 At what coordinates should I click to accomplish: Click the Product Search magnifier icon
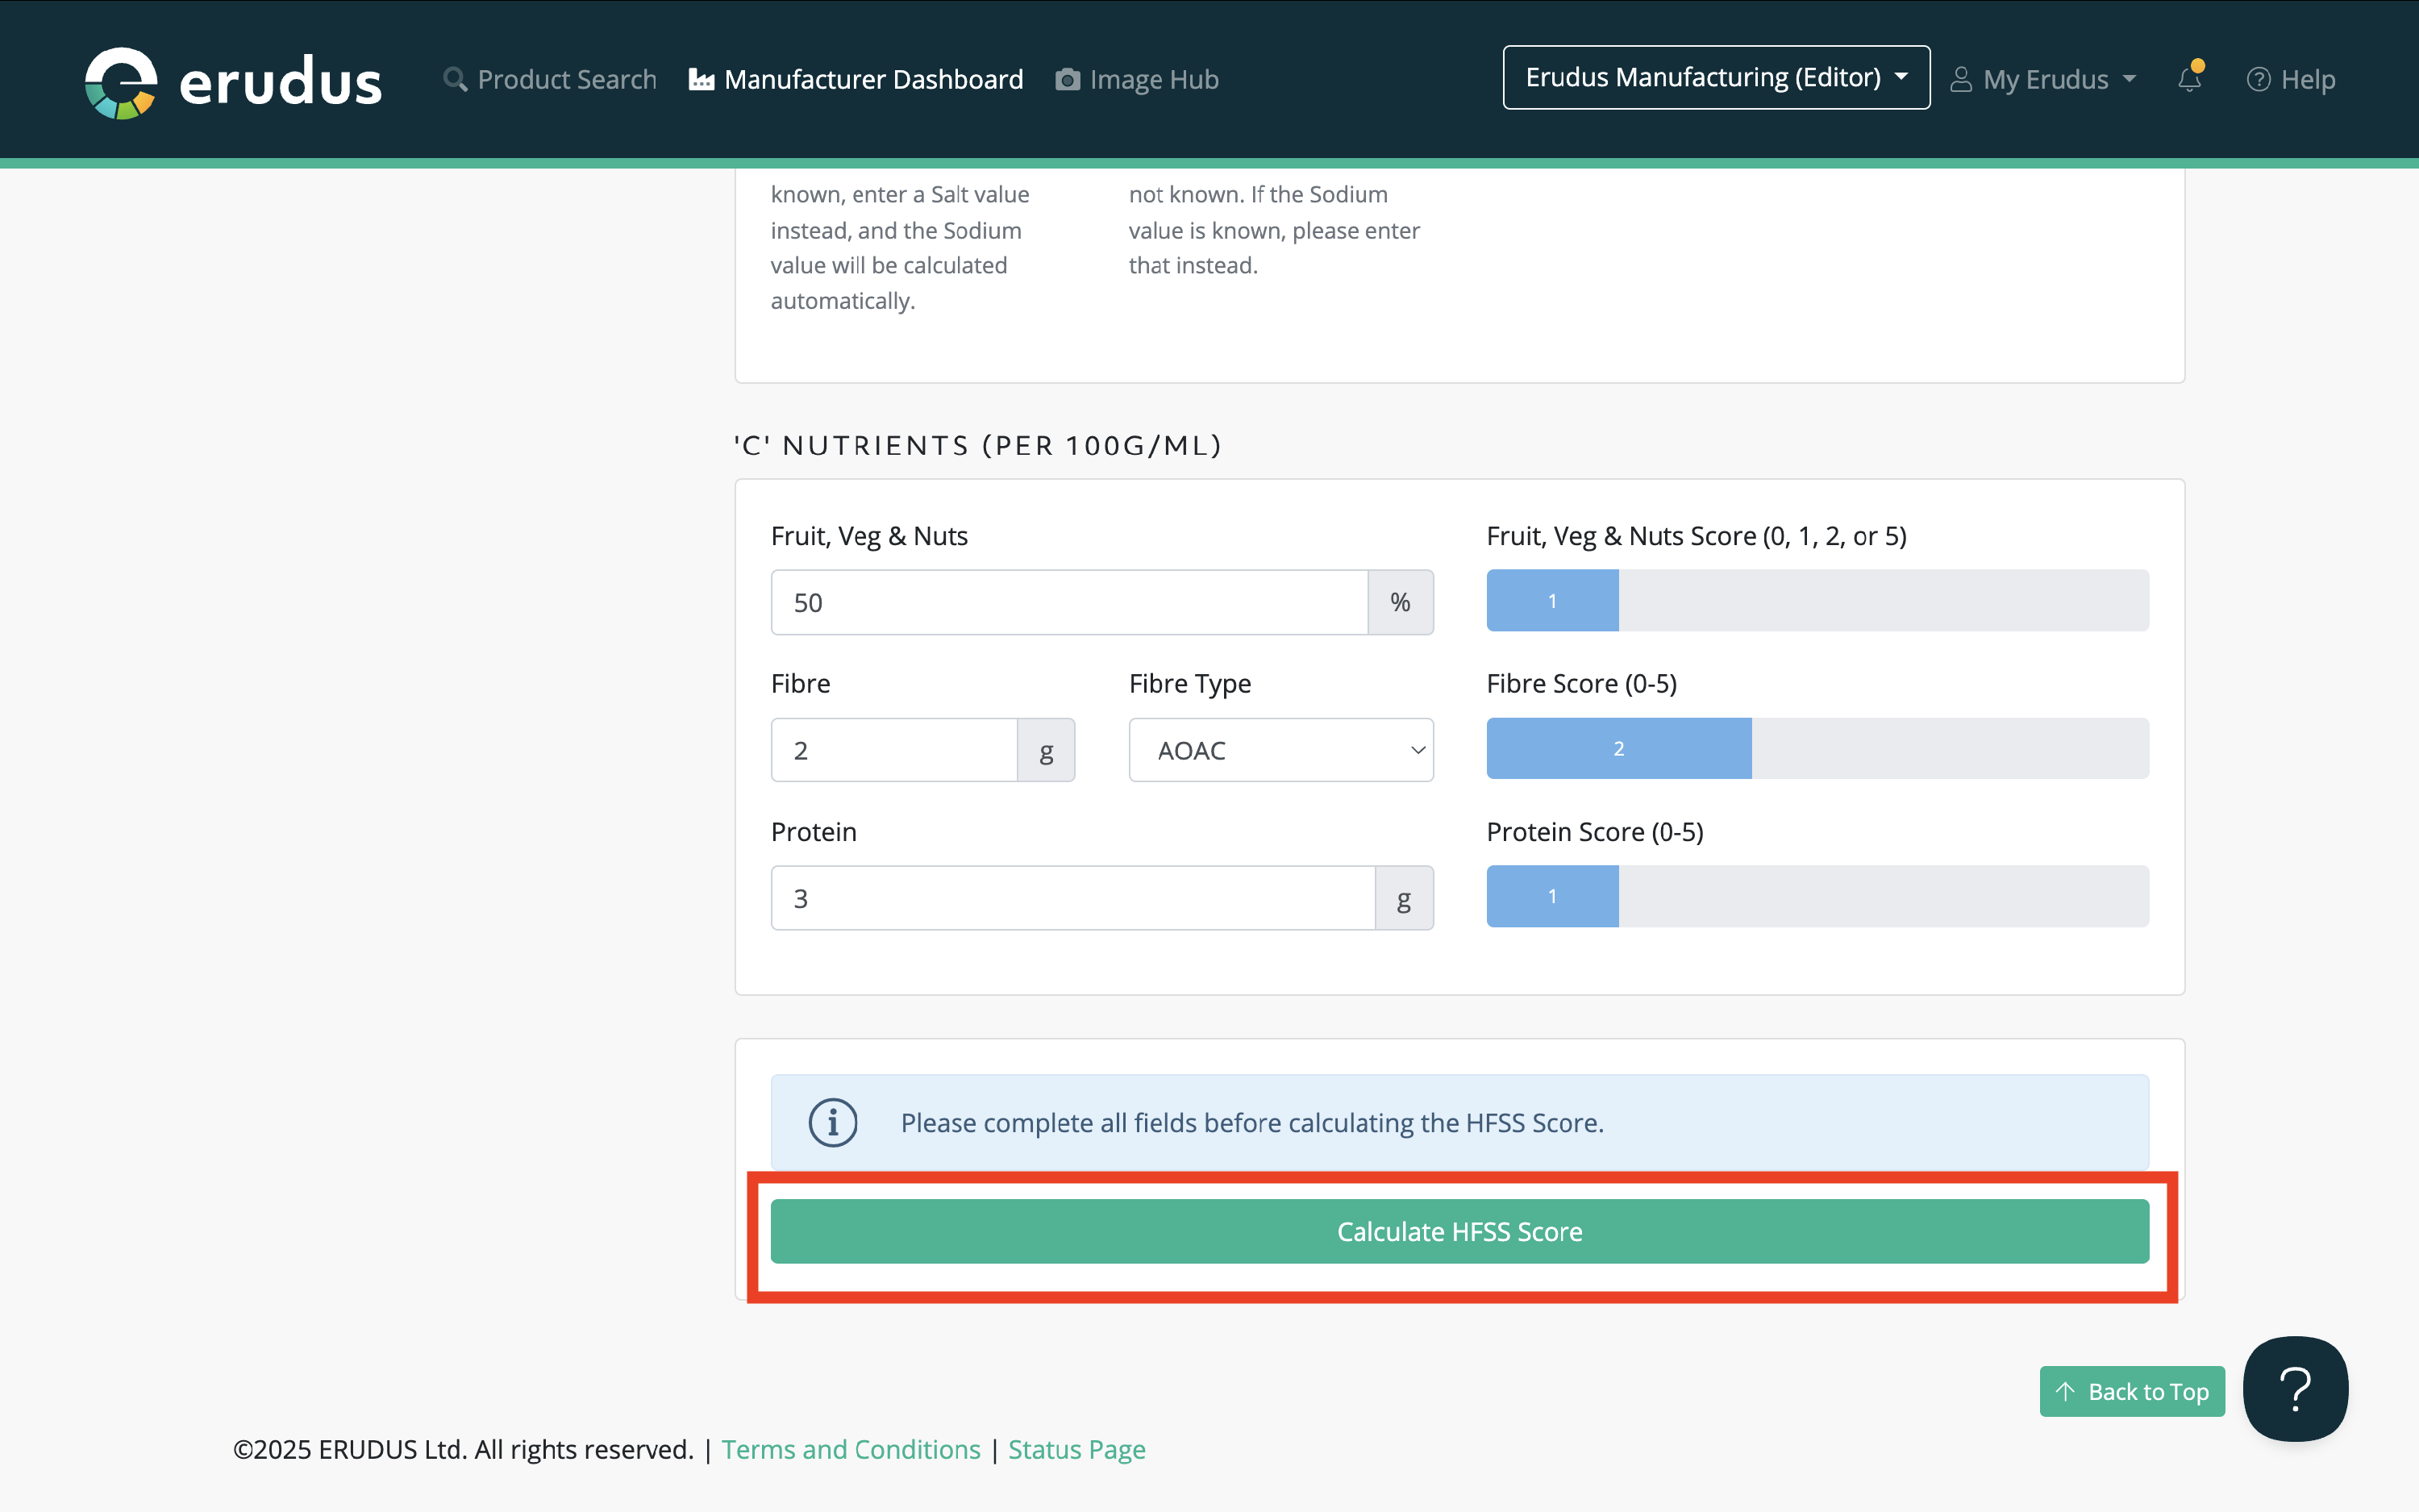455,79
